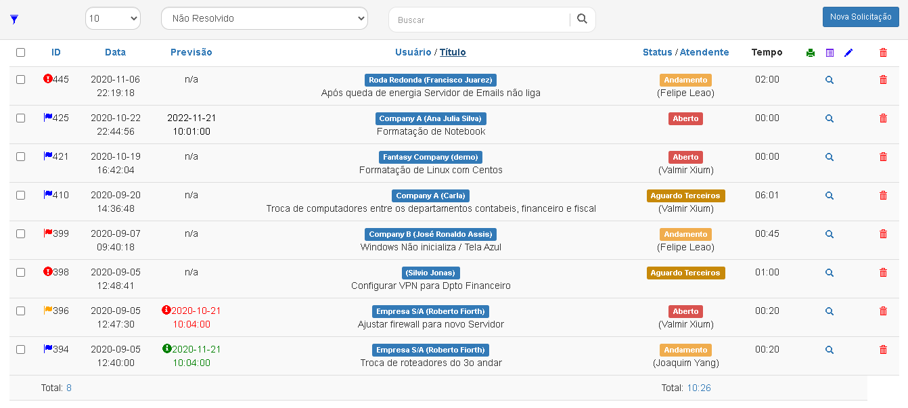Check the row checkbox for ticket 410

tap(20, 195)
